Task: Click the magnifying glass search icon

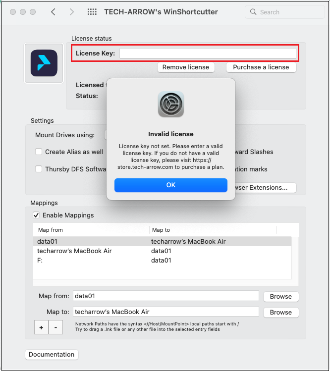Action: pyautogui.click(x=254, y=12)
